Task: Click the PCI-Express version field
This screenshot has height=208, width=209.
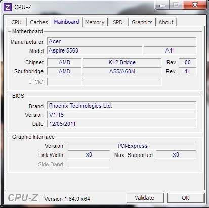Action: click(132, 146)
